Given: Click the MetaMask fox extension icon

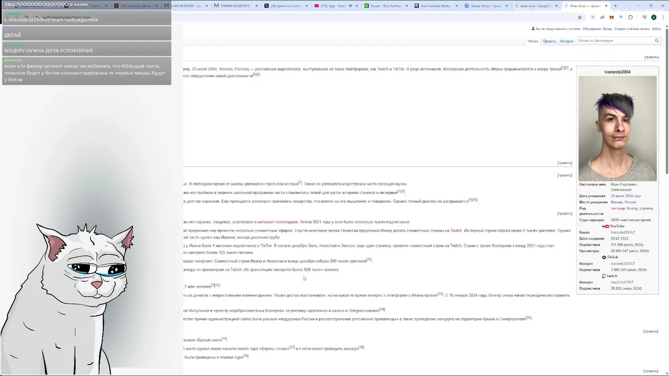Looking at the screenshot, I should tap(612, 17).
